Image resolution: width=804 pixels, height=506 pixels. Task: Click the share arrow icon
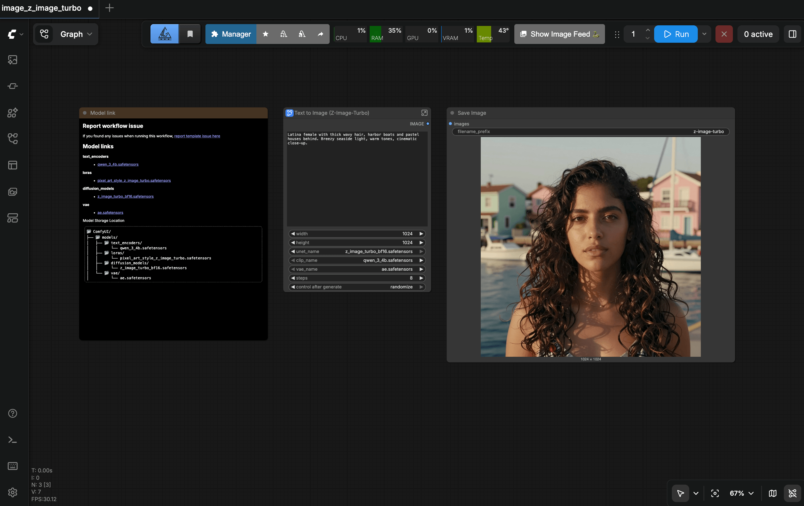tap(320, 34)
